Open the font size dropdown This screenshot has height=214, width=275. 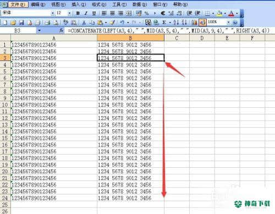69,13
